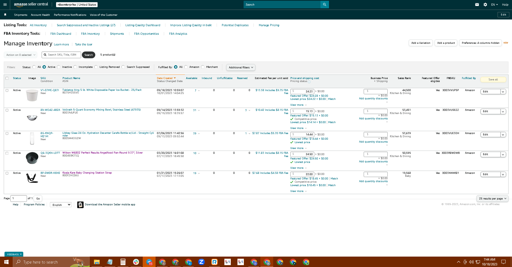Image resolution: width=512 pixels, height=267 pixels.
Task: Click the price field showing 24.23
Action: pyautogui.click(x=302, y=91)
